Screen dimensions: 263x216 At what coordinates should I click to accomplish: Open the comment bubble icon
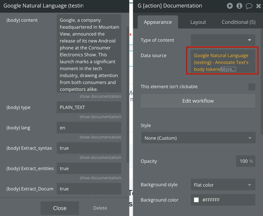(249, 6)
